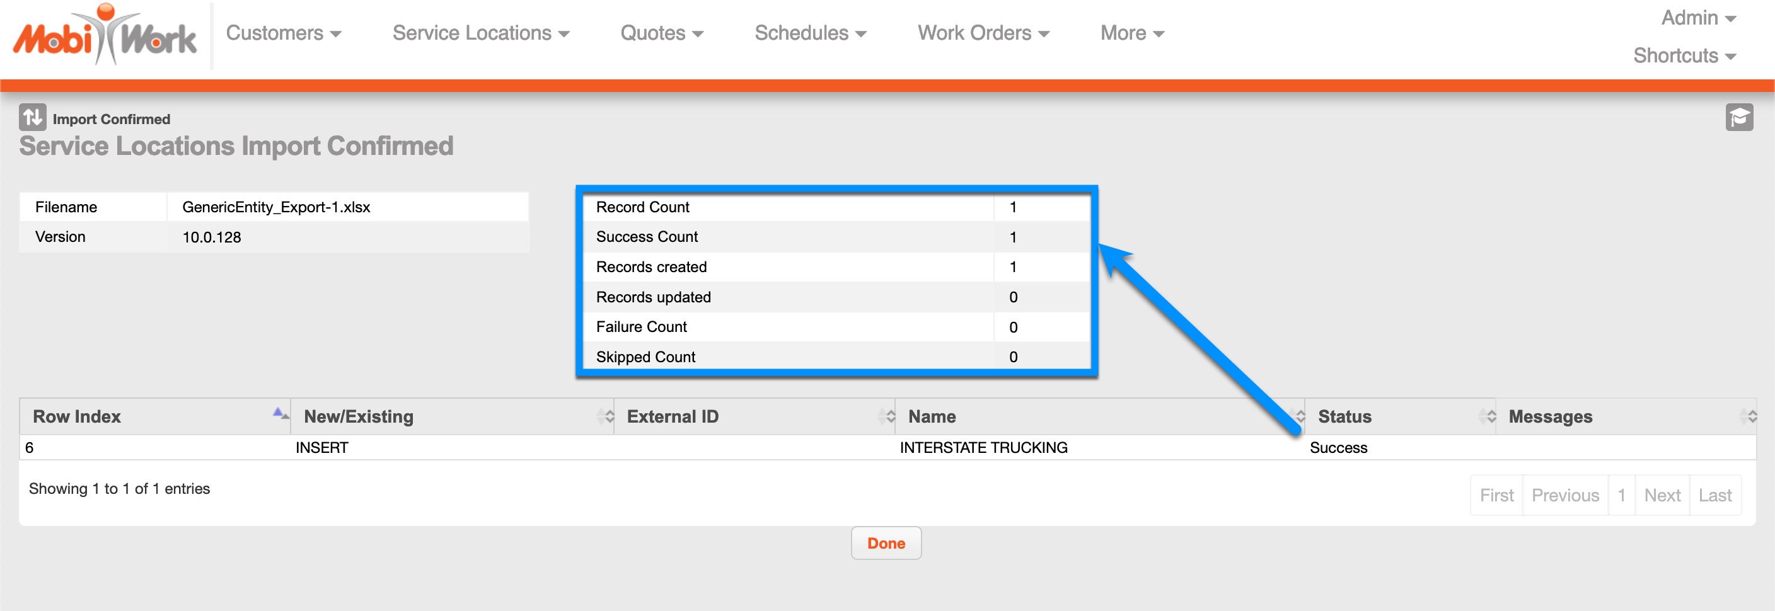Click the Previous pagination button
This screenshot has height=611, width=1775.
coord(1564,495)
